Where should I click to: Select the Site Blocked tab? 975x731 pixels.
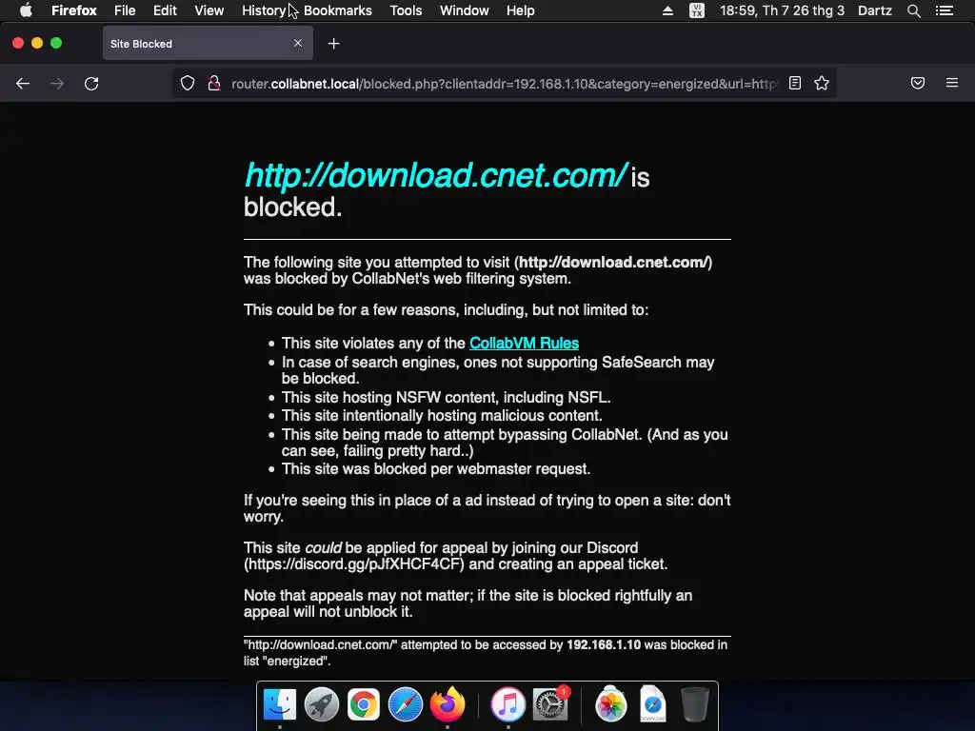(x=208, y=44)
